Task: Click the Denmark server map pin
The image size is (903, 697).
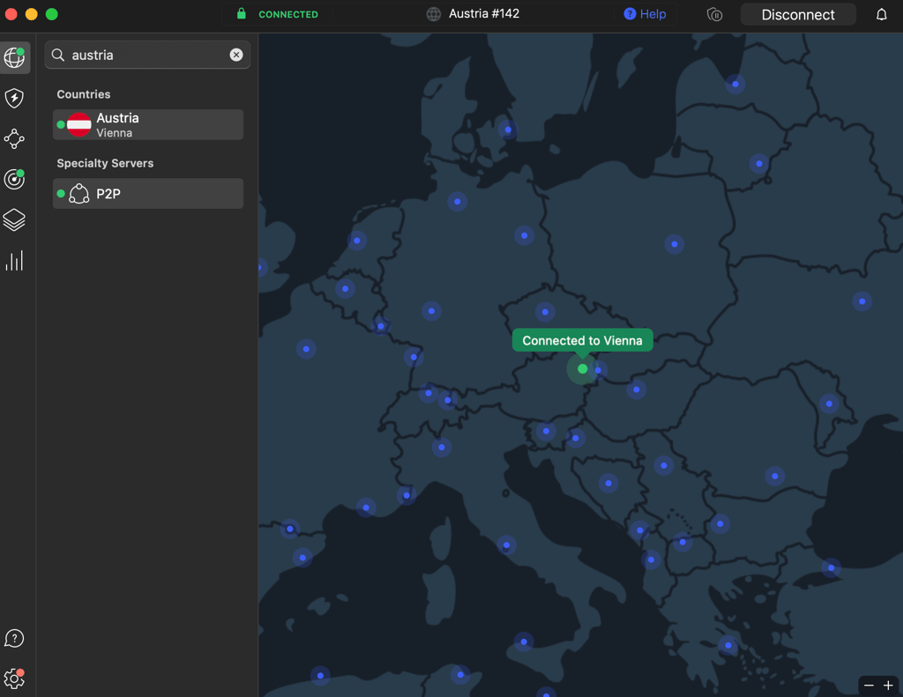Action: point(507,130)
